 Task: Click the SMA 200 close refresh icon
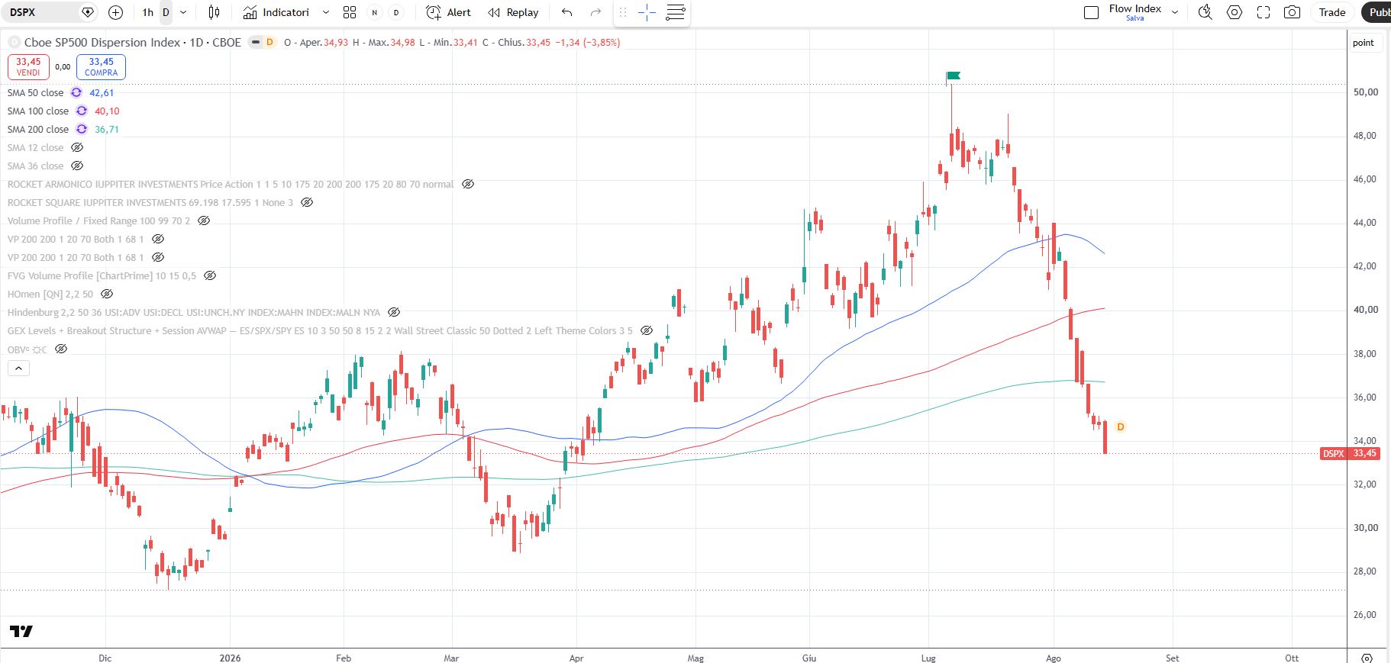point(82,129)
